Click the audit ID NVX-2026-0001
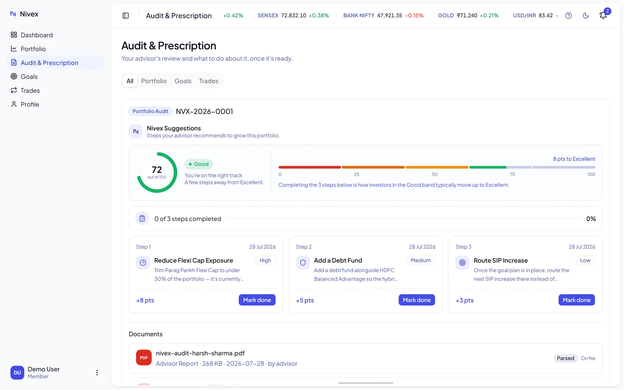Image resolution: width=624 pixels, height=390 pixels. pyautogui.click(x=205, y=112)
